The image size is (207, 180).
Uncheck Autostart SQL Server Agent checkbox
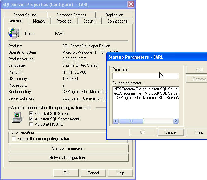pyautogui.click(x=31, y=119)
